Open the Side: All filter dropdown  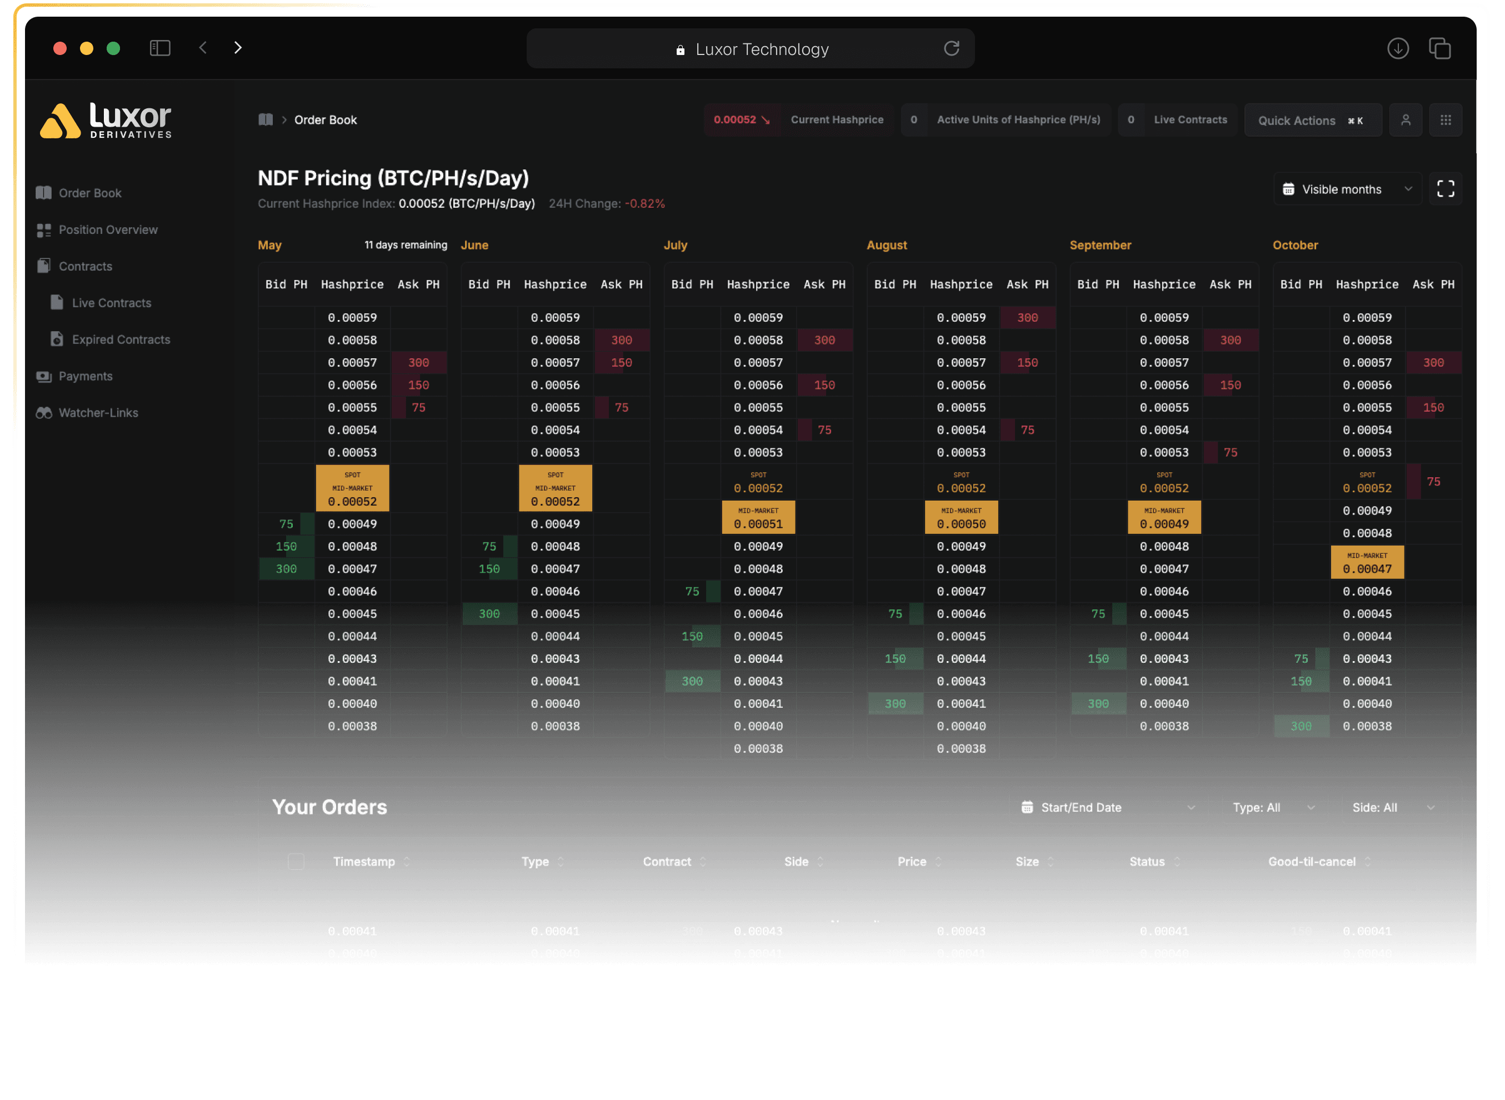pyautogui.click(x=1393, y=807)
